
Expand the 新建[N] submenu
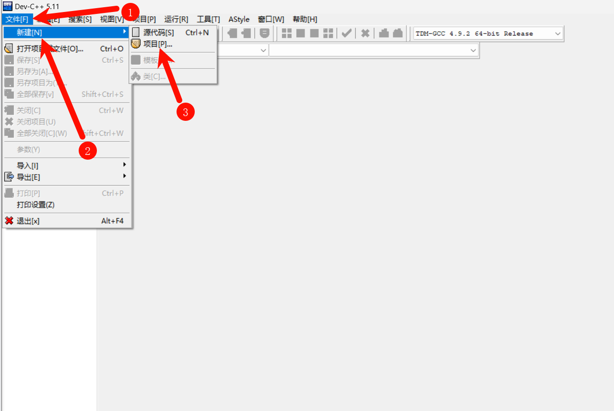[66, 32]
